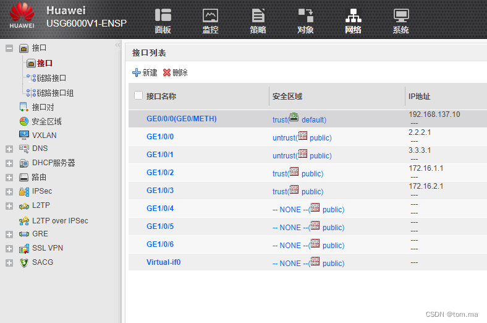Screen dimensions: 487x323
Task: Click firewall icon in Virtual-if0 row
Action: click(315, 261)
